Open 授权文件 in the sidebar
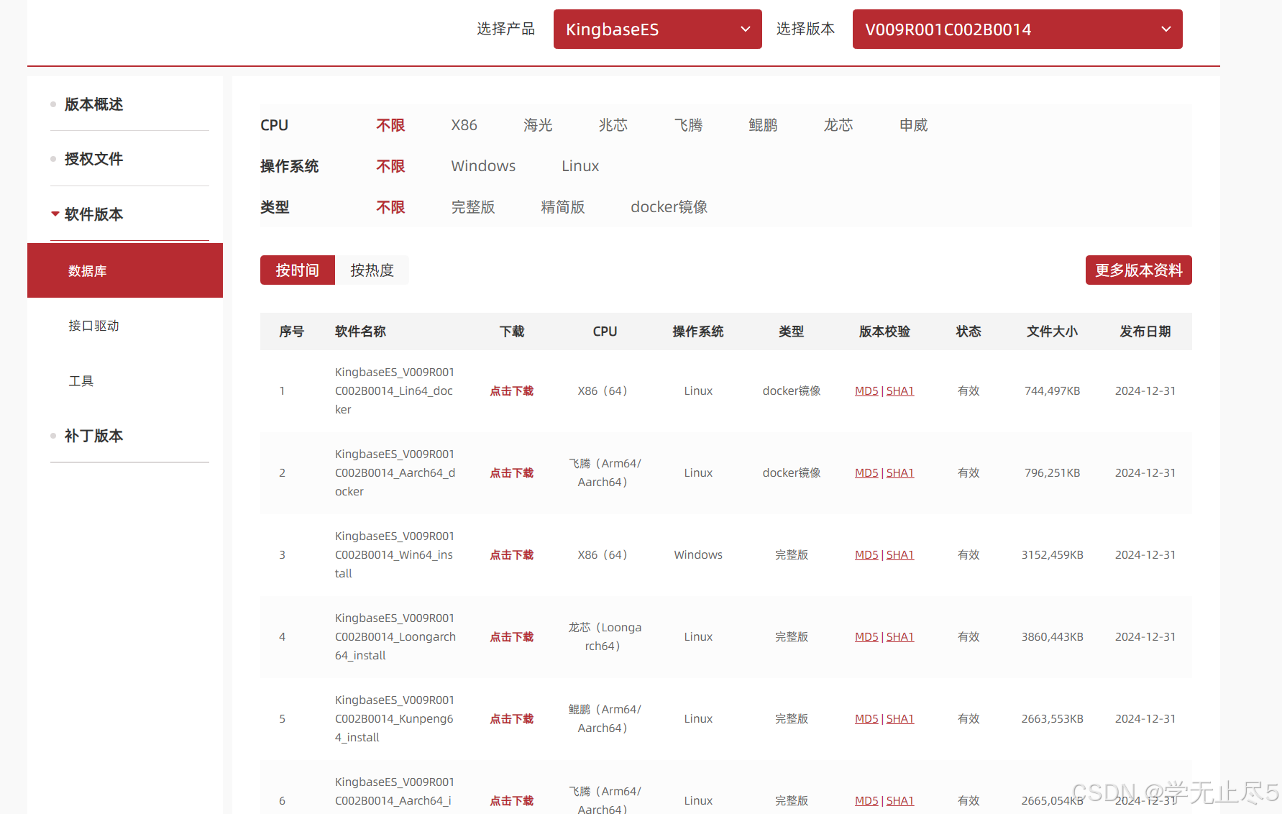Screen dimensions: 1282x814 coord(93,159)
